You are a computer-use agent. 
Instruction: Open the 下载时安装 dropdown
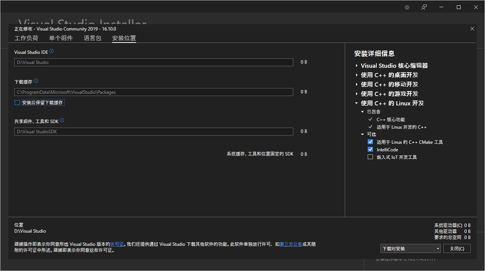410,248
